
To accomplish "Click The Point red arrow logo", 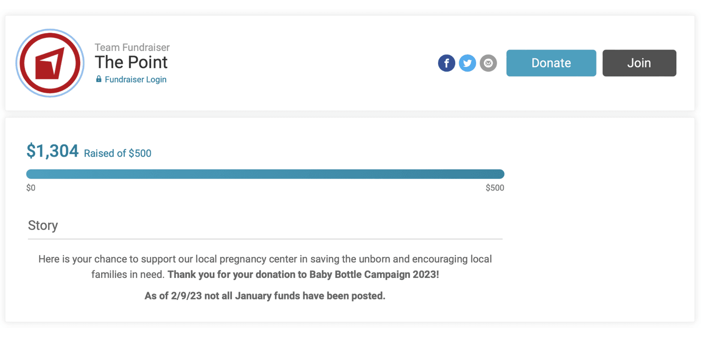I will (x=50, y=63).
